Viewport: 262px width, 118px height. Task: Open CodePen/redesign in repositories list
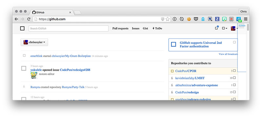(x=187, y=92)
